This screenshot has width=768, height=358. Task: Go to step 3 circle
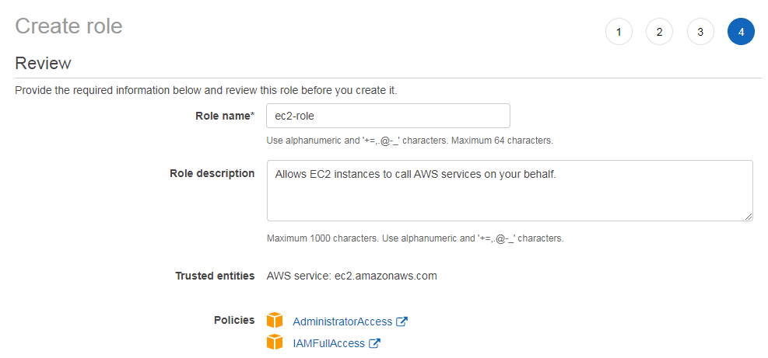coord(700,32)
